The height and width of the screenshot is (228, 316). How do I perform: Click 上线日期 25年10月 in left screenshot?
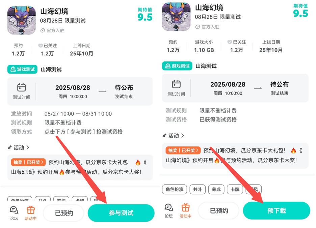coord(81,50)
